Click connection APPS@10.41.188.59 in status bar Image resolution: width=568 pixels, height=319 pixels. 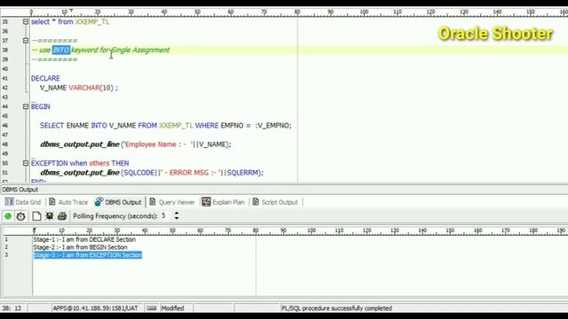point(95,308)
